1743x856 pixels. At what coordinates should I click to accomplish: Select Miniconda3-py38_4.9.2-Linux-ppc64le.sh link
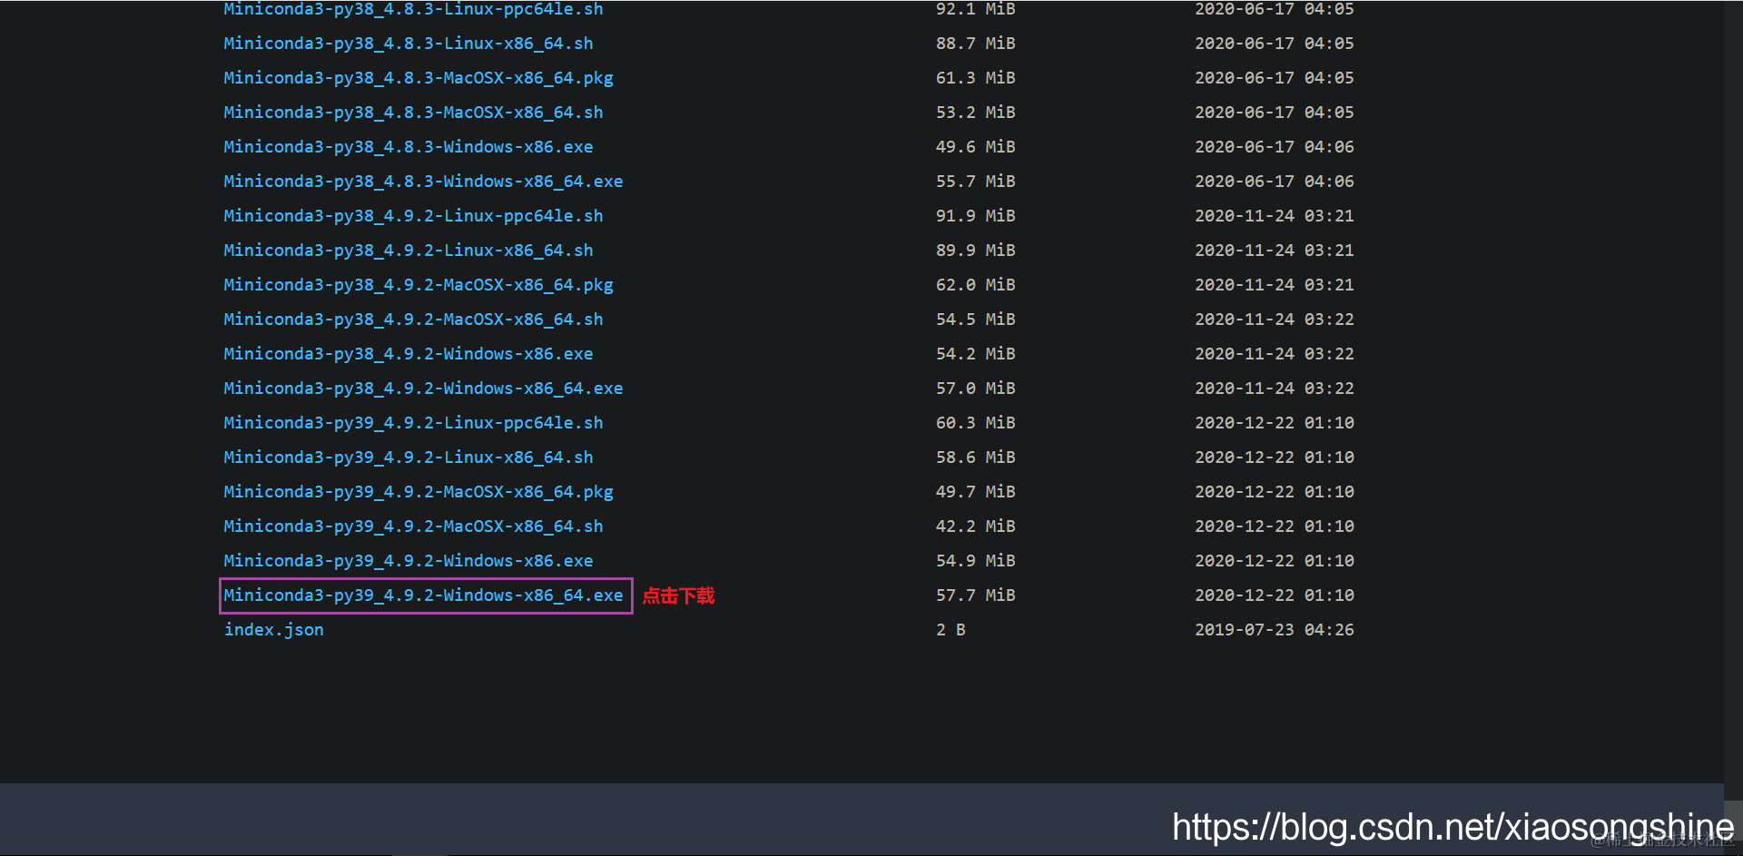pyautogui.click(x=413, y=216)
